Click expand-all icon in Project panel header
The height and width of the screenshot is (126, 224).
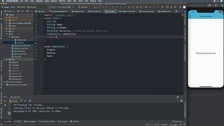tap(22, 11)
